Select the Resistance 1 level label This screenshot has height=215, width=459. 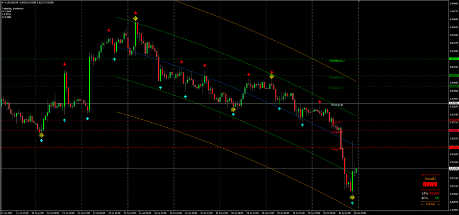(x=337, y=88)
